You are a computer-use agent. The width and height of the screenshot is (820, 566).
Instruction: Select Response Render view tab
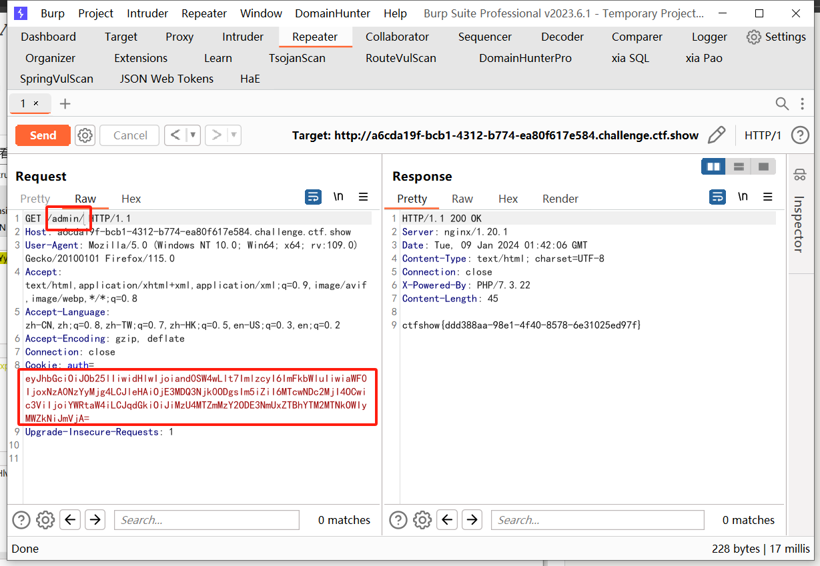point(560,199)
